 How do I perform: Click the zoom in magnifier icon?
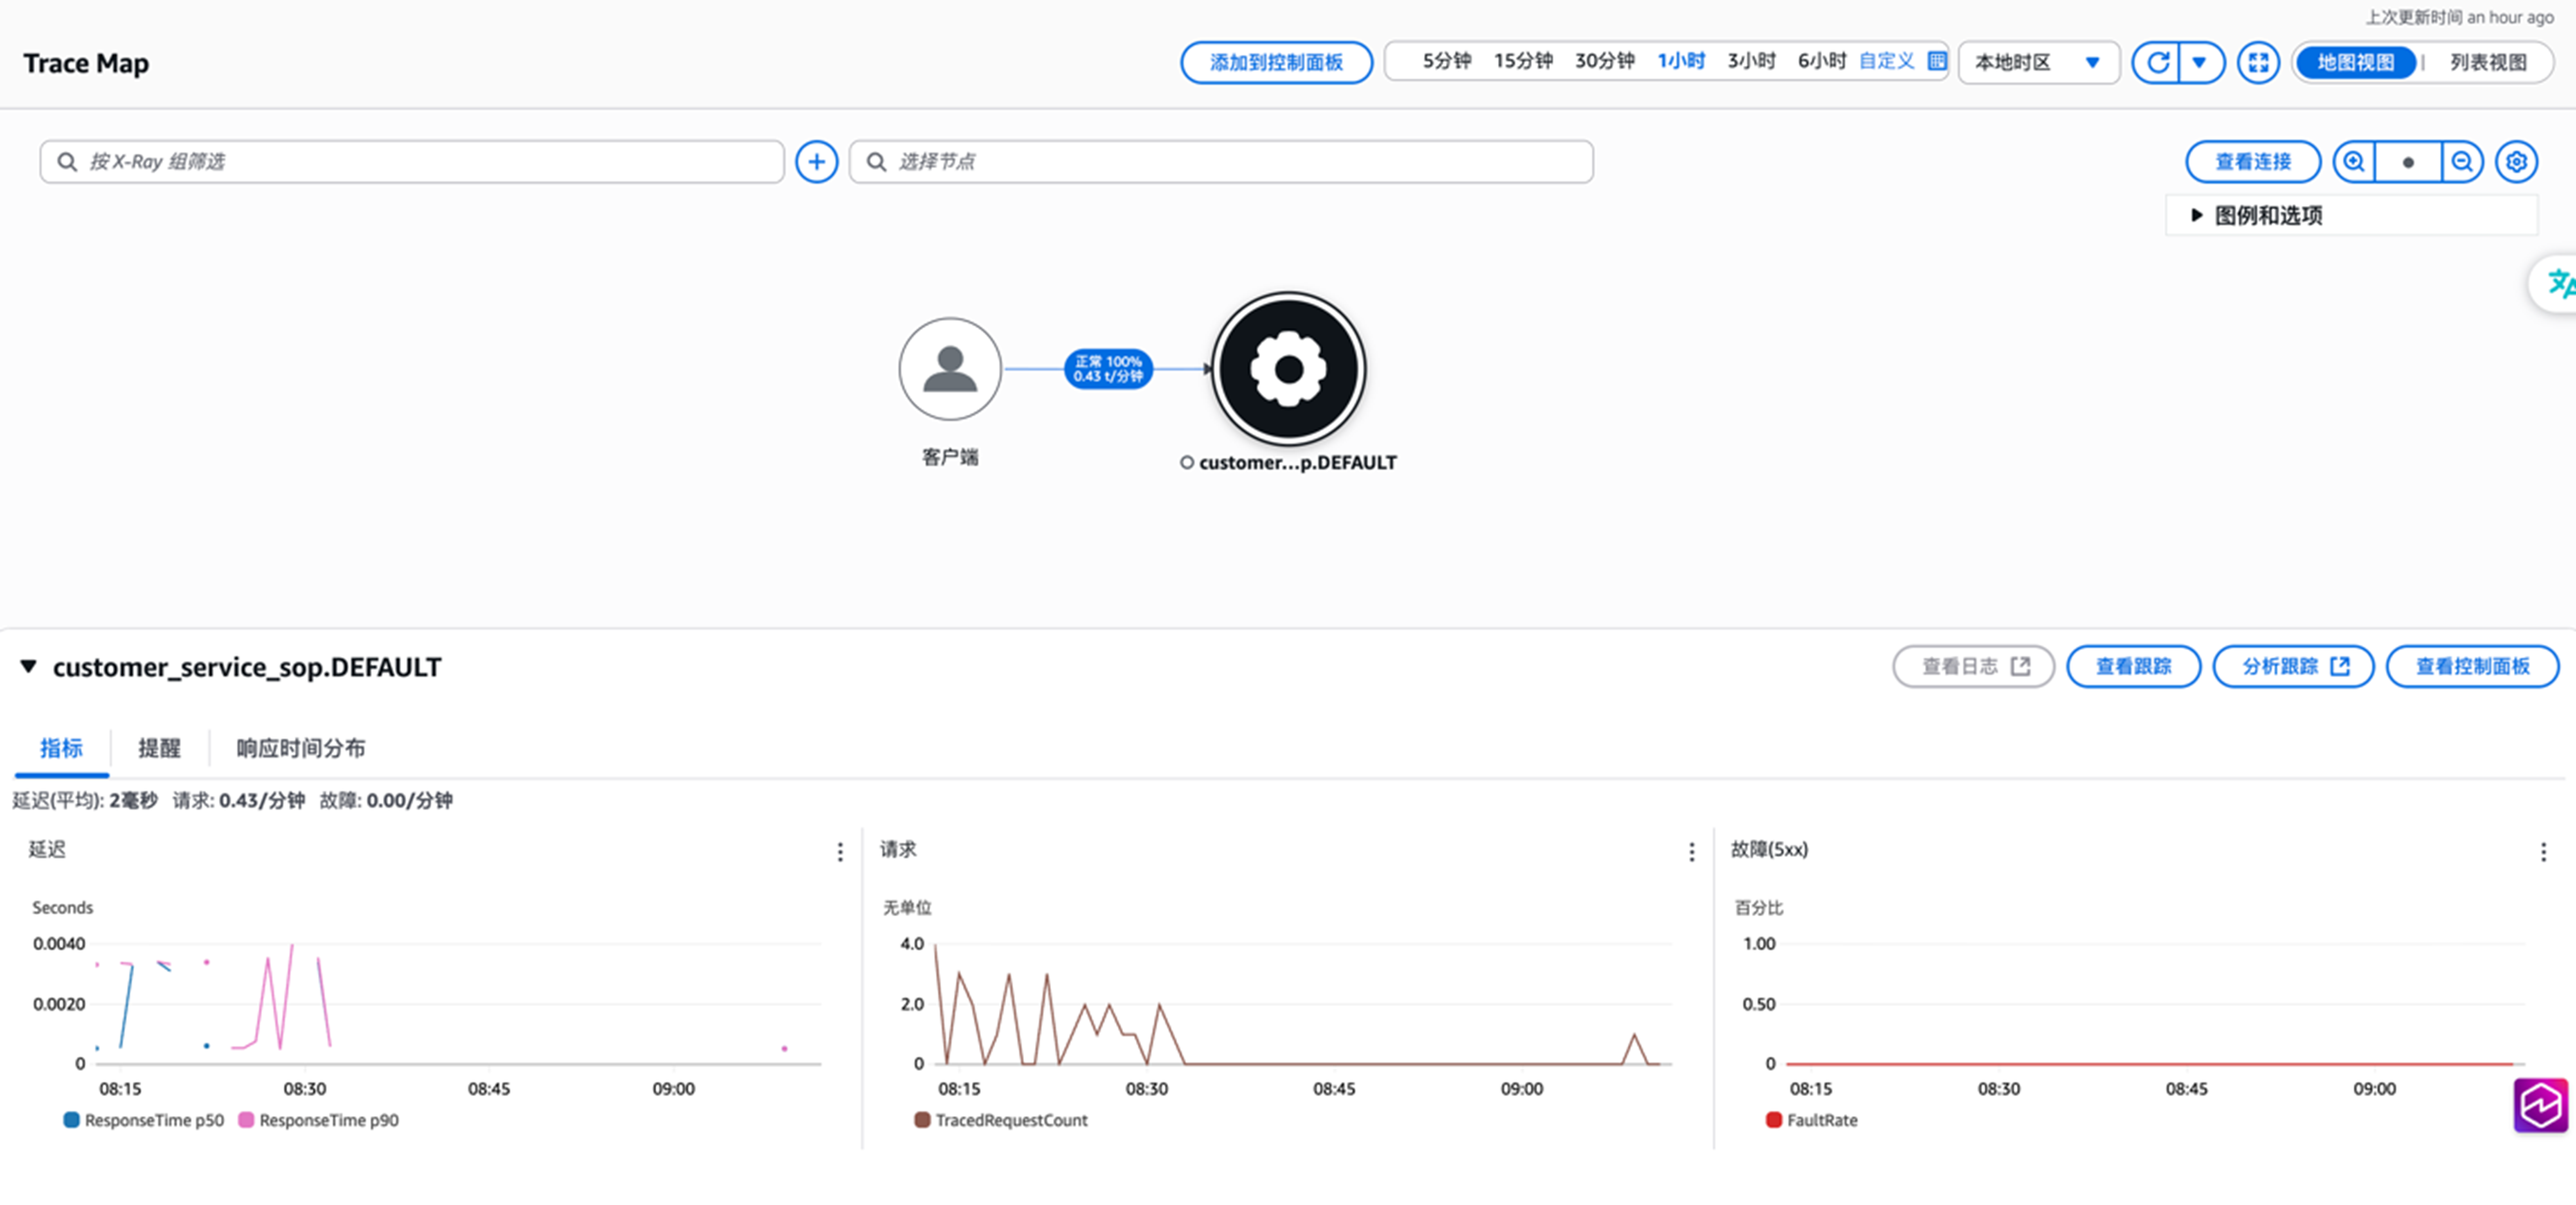click(x=2354, y=161)
